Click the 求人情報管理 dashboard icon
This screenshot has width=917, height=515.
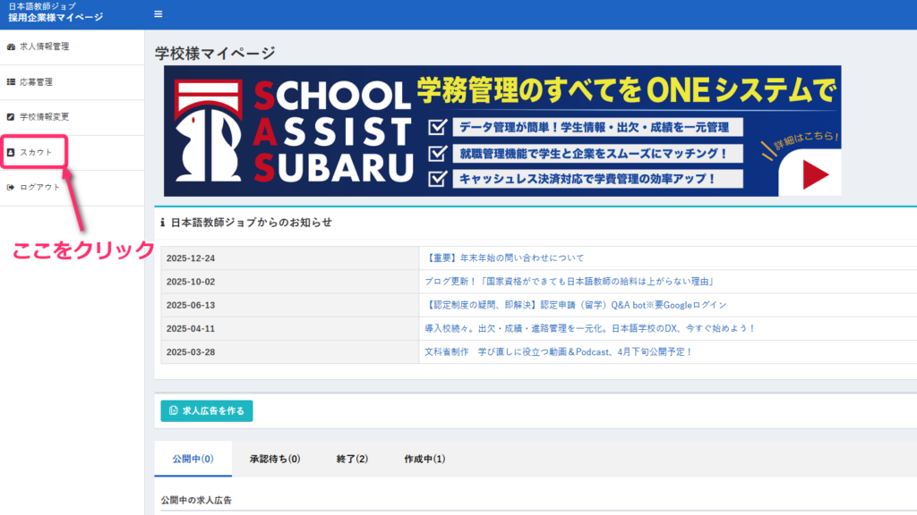point(11,46)
